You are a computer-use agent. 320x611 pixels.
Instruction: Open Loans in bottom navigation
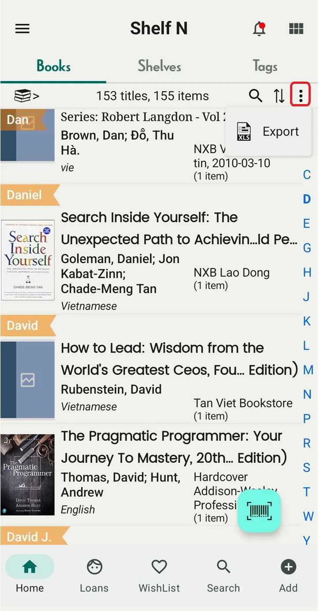[x=94, y=576]
